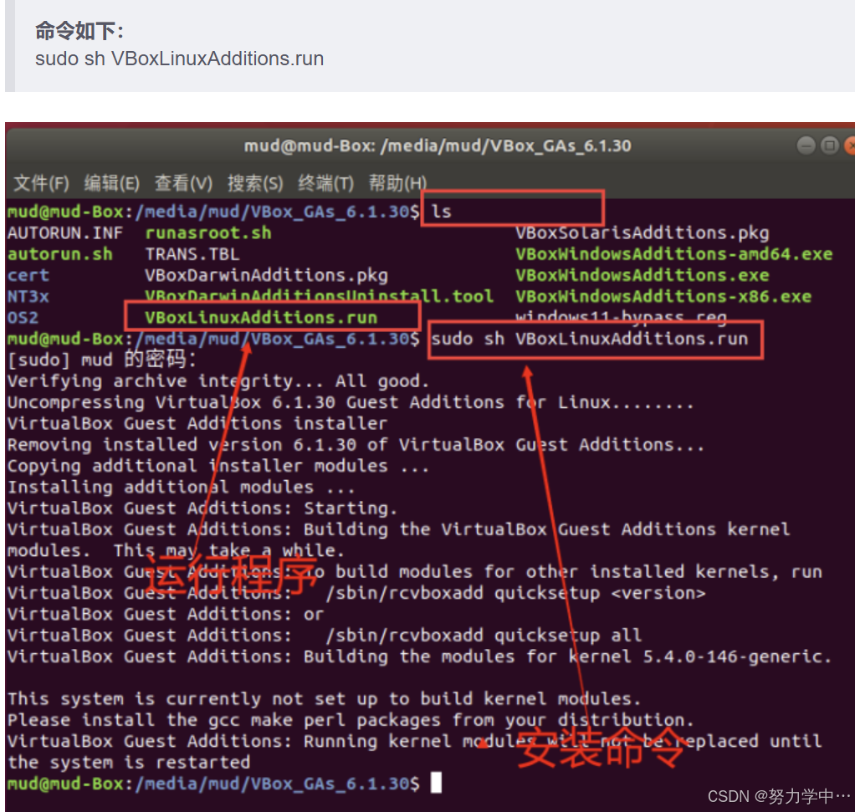Minimize the terminal window

coord(806,146)
